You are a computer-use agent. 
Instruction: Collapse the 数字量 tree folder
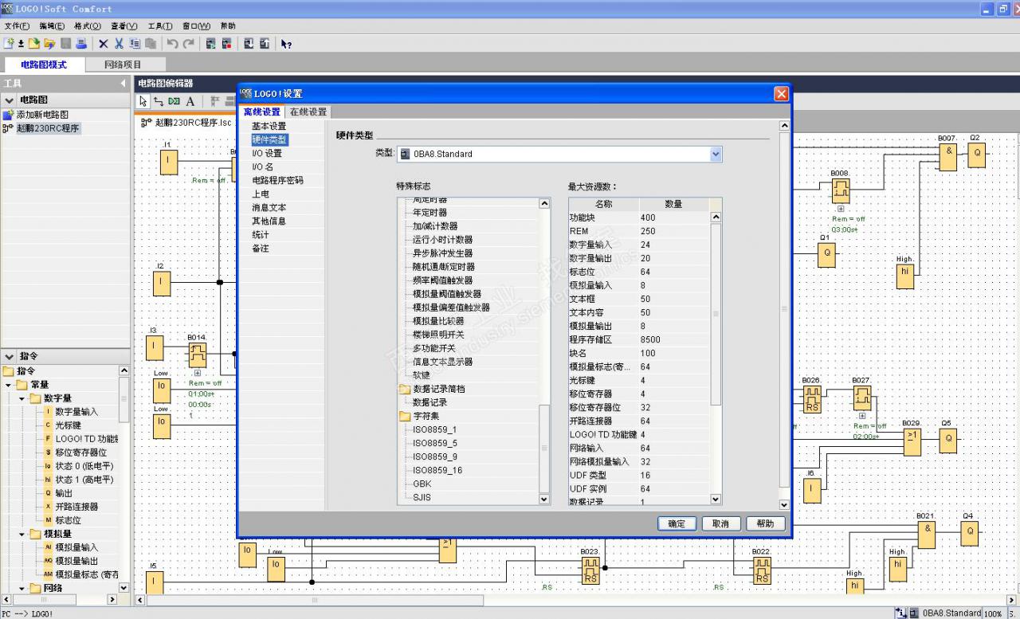(x=22, y=398)
